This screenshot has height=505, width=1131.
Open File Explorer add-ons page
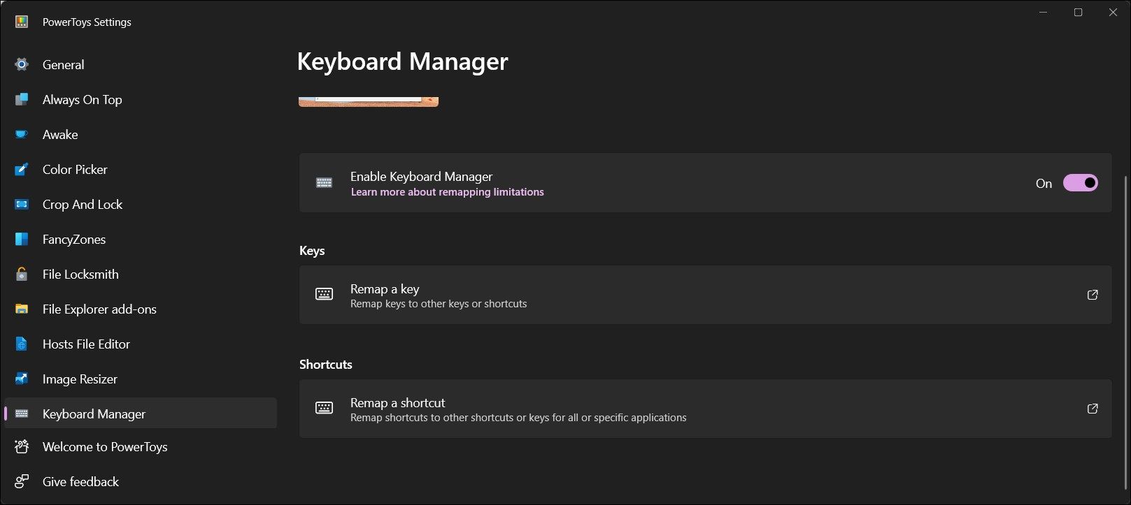pos(140,309)
